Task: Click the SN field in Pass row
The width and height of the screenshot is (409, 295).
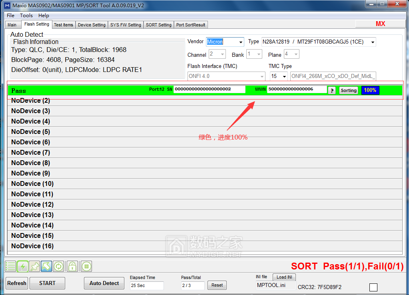Action: [209, 89]
